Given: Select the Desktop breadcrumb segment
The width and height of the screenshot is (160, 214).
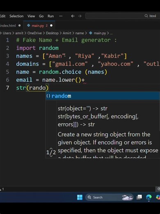Looking at the screenshot, I should (52, 33).
